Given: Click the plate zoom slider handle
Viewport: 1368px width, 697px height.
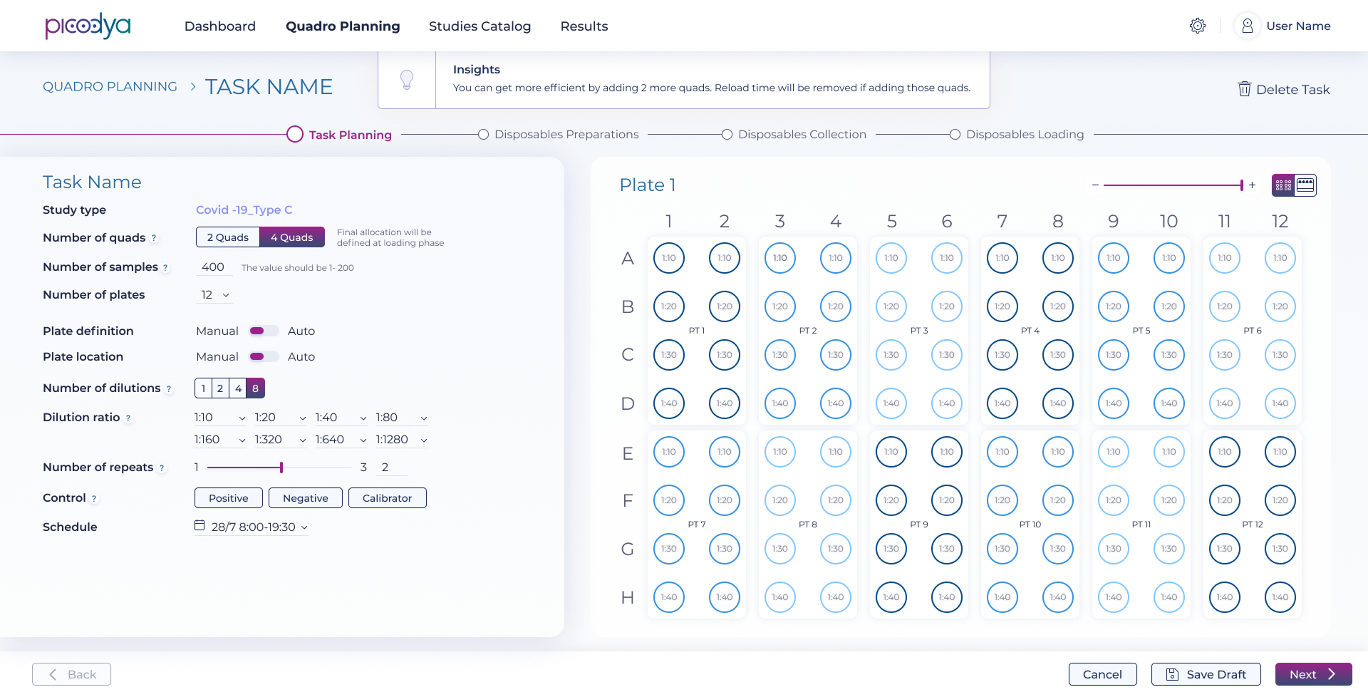Looking at the screenshot, I should tap(1242, 185).
